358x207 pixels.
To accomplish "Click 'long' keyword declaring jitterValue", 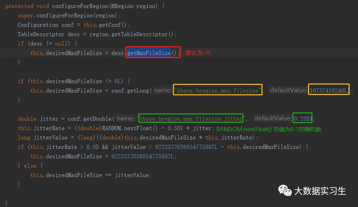I will pyautogui.click(x=24, y=137).
